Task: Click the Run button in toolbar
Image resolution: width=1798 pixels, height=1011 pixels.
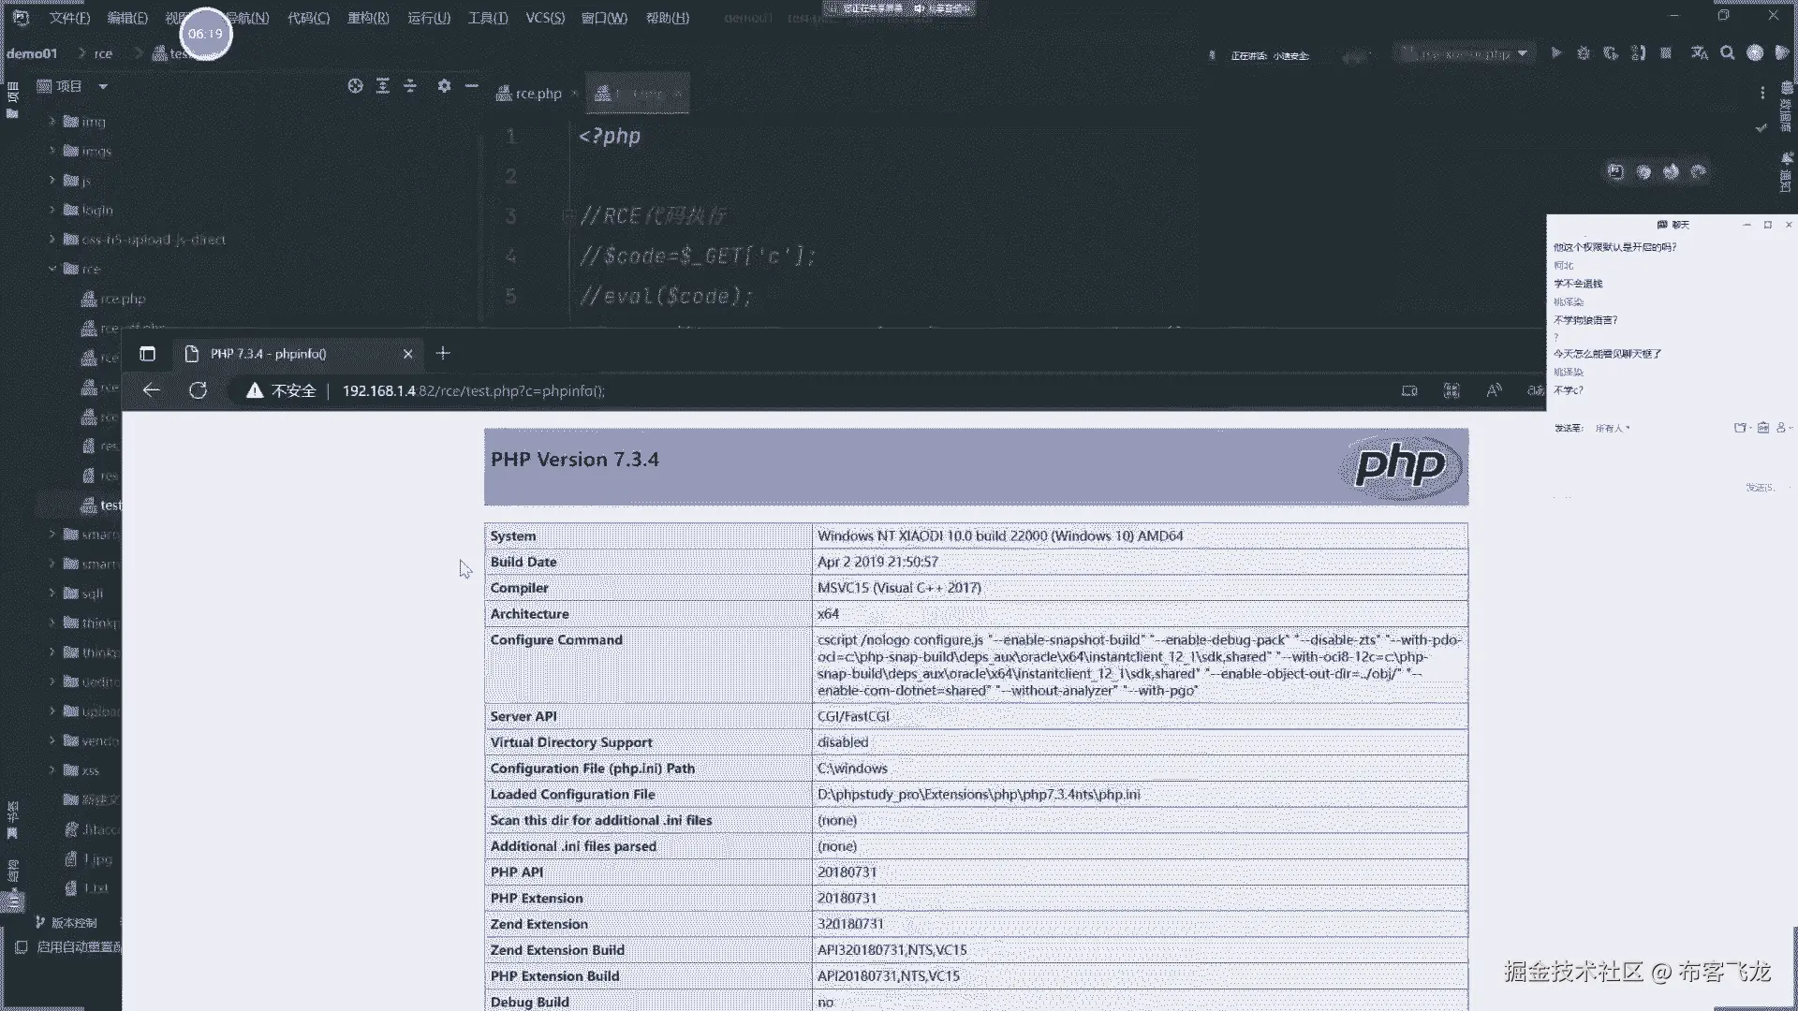Action: pyautogui.click(x=1555, y=53)
